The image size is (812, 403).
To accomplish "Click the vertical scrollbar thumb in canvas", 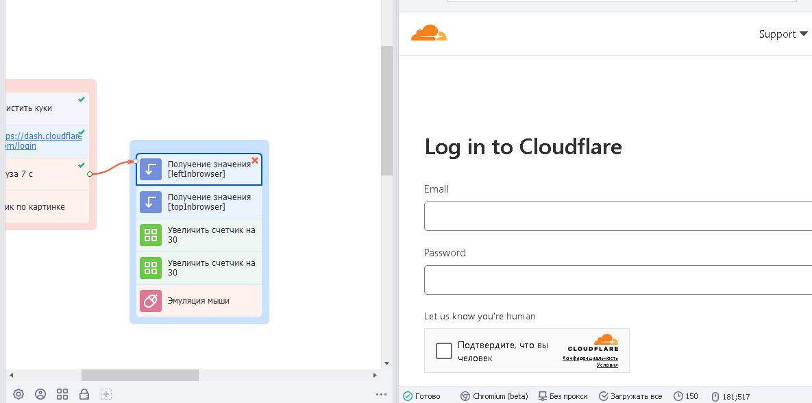I will pos(386,110).
